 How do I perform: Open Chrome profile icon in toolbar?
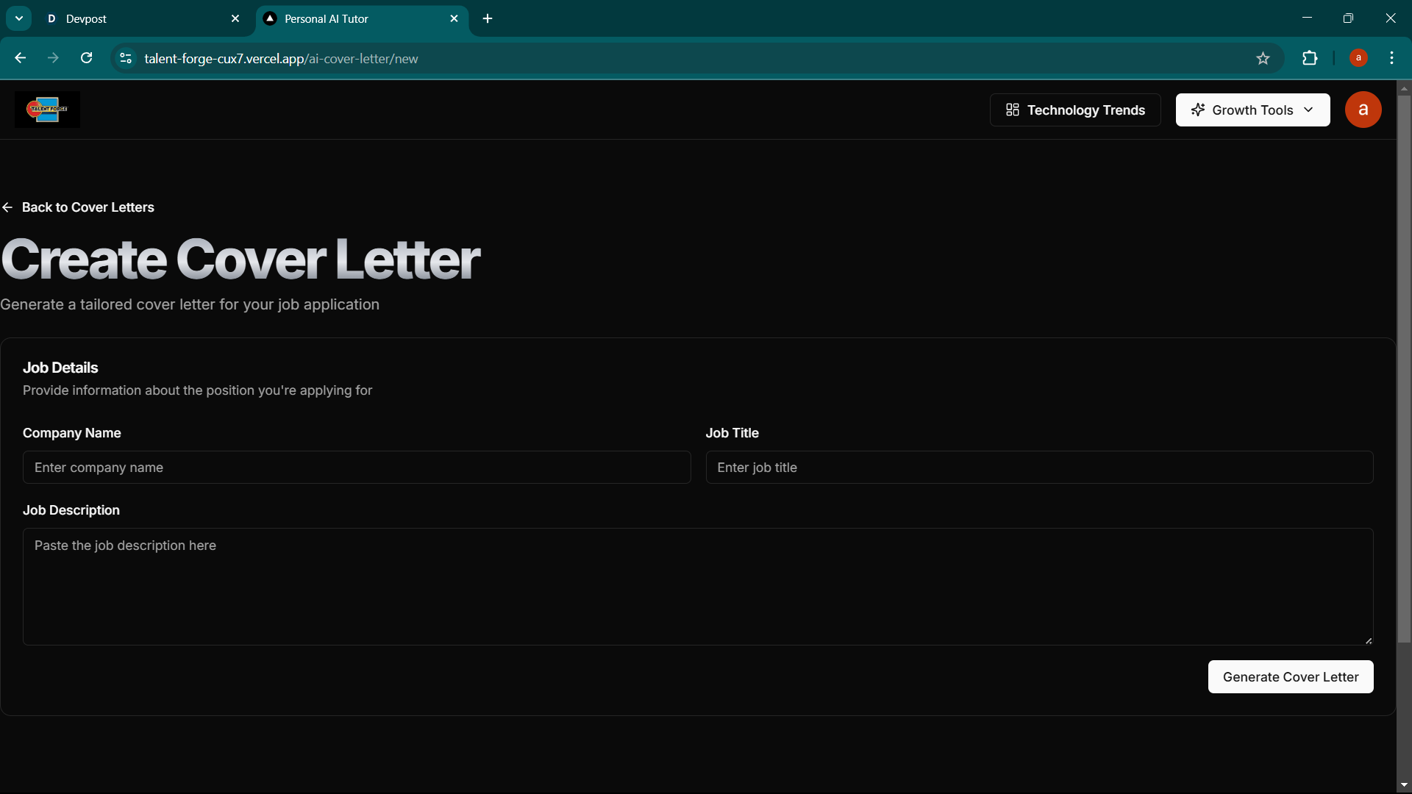[1358, 58]
